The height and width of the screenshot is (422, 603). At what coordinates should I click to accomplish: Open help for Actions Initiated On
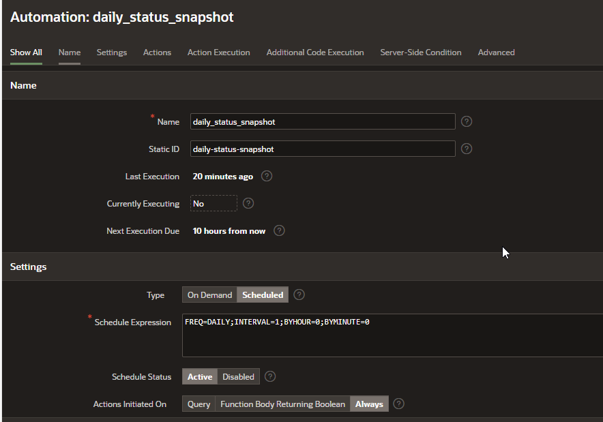399,404
